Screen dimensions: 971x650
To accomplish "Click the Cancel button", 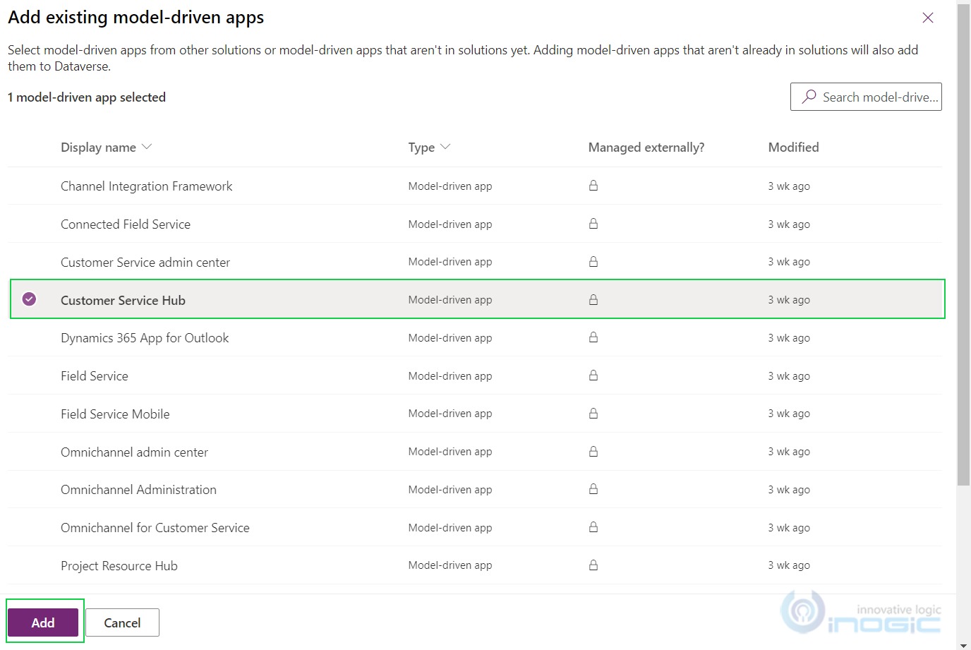I will pos(122,622).
